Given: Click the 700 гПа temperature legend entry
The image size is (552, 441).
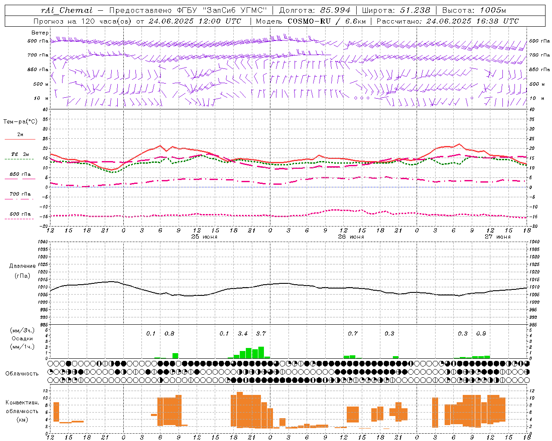Looking at the screenshot, I should click(x=20, y=194).
